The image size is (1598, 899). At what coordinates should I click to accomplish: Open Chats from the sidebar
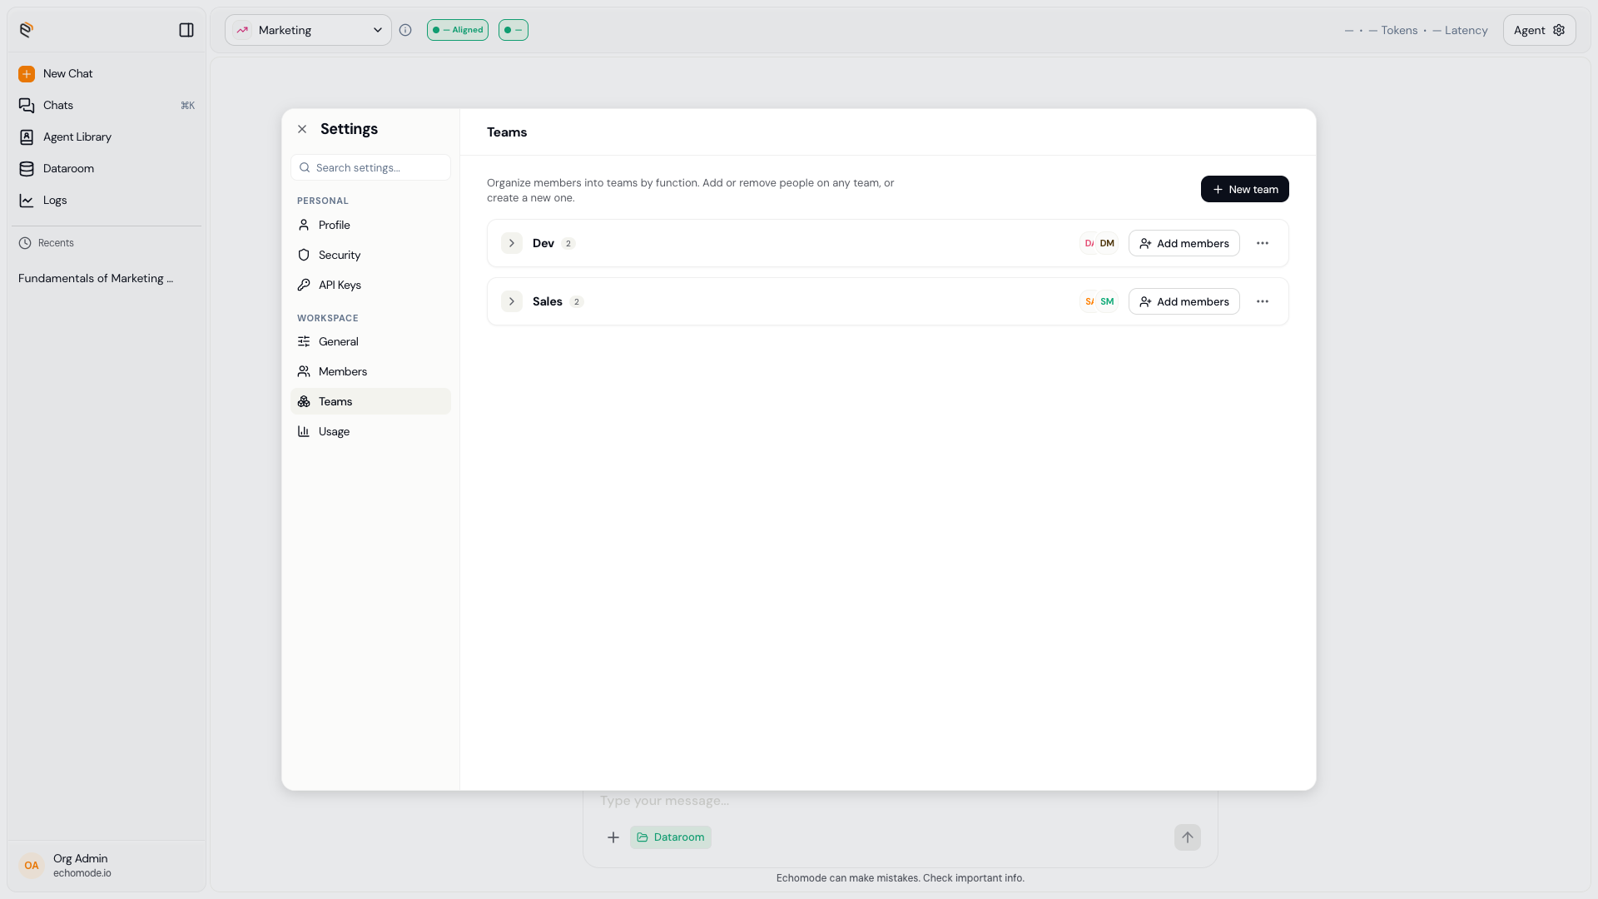tap(107, 106)
